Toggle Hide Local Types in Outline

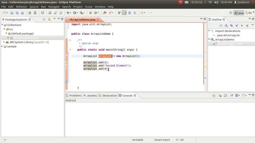[x=247, y=25]
